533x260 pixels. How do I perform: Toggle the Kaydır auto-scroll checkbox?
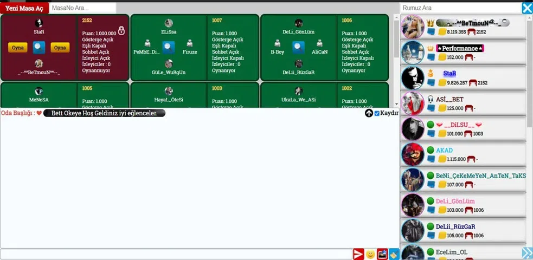pos(377,113)
